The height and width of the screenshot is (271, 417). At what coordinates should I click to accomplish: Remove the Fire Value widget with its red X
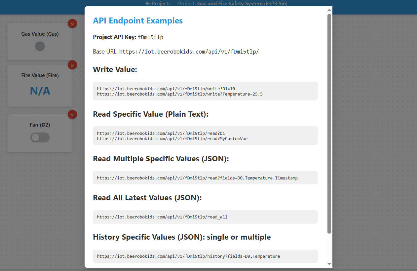click(72, 65)
